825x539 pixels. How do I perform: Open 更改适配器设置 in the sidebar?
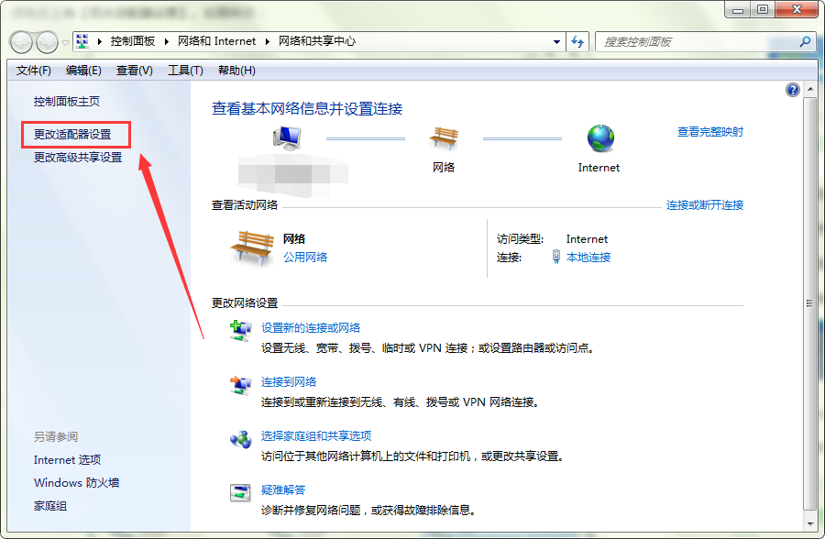pos(72,134)
